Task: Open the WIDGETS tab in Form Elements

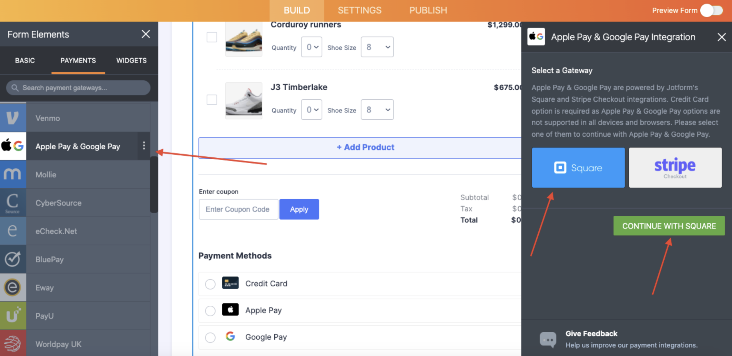Action: click(x=131, y=61)
